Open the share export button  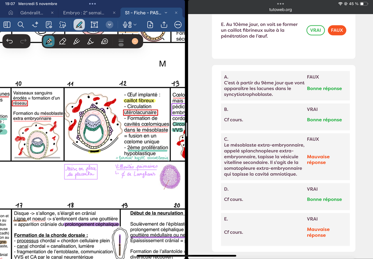point(164,25)
